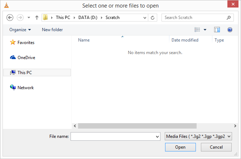Open the Organize menu

coord(20,30)
